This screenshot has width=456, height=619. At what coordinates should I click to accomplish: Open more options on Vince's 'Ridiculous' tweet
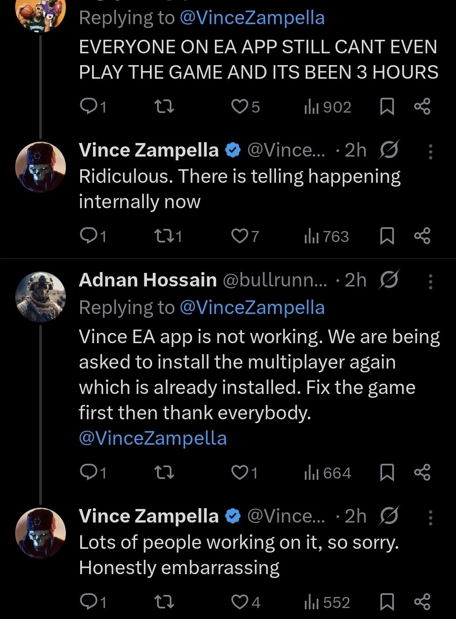pos(430,151)
